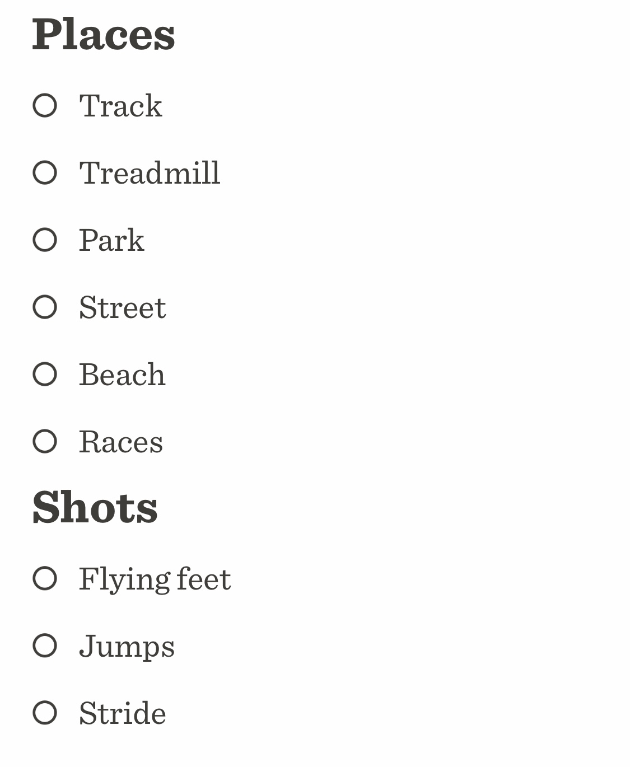The image size is (630, 767).
Task: Place cursor in the Street item text
Action: click(x=123, y=307)
